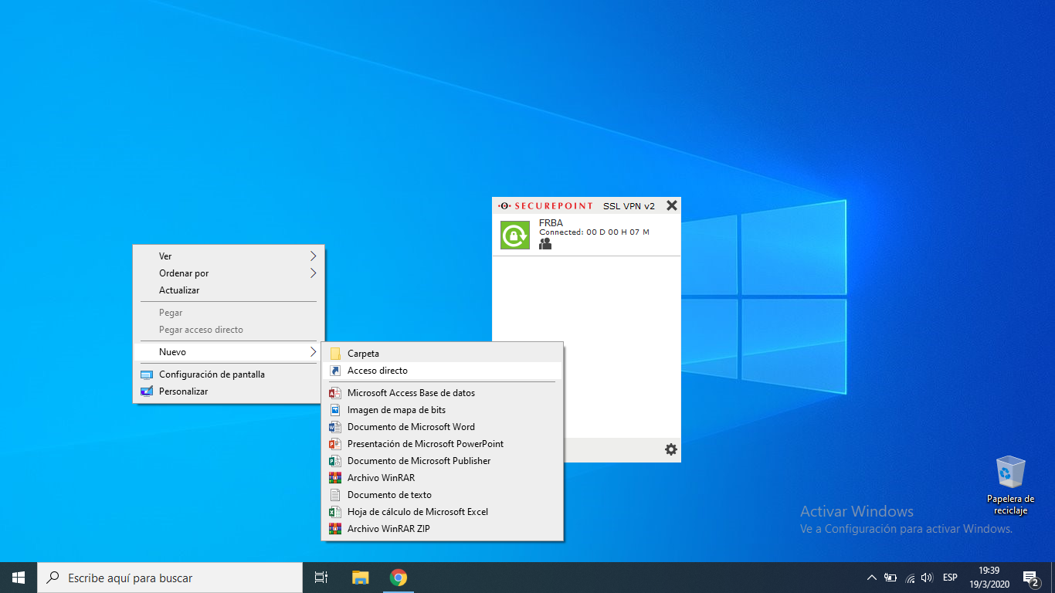This screenshot has height=593, width=1055.
Task: Create a new Acceso directo
Action: point(443,371)
